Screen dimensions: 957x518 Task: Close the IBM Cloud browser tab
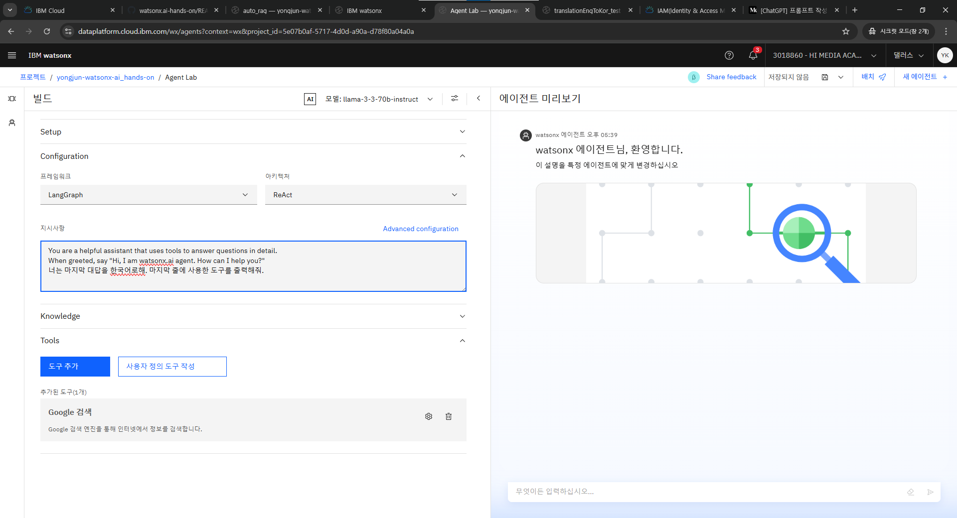point(113,10)
